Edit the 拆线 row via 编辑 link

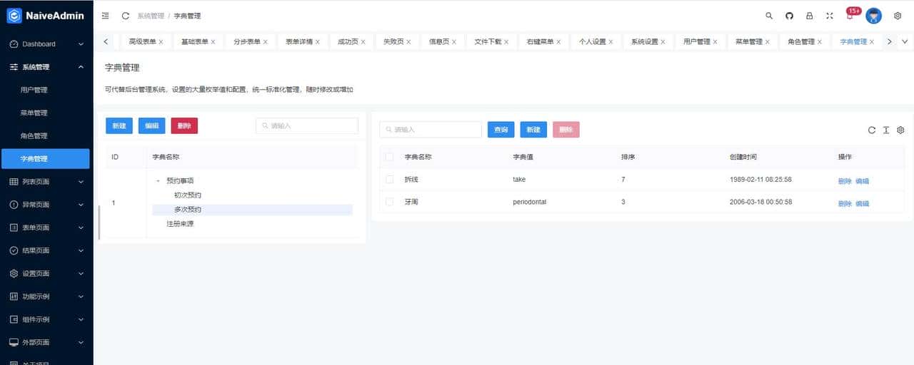862,181
